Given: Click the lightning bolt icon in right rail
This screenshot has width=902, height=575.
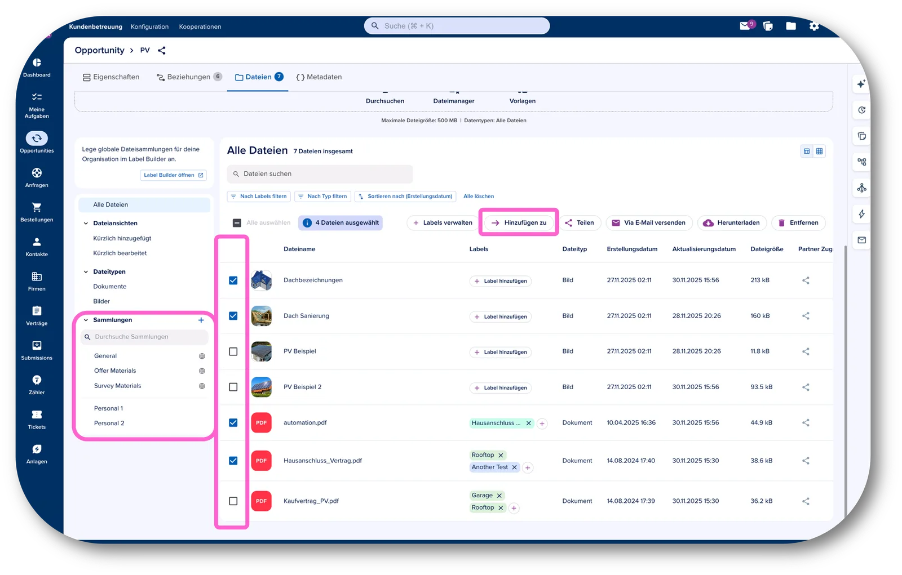Looking at the screenshot, I should pyautogui.click(x=861, y=214).
